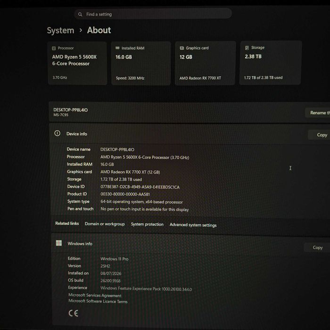Click the 3.70 GHz text in Processor card
This screenshot has height=330, width=330.
pyautogui.click(x=60, y=78)
